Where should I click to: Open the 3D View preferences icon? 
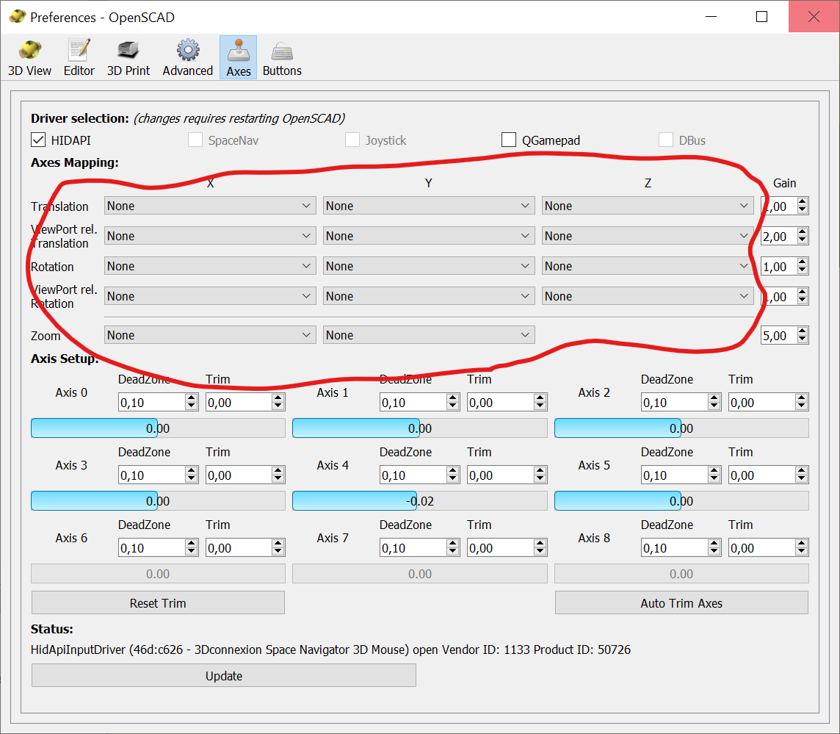pos(29,51)
